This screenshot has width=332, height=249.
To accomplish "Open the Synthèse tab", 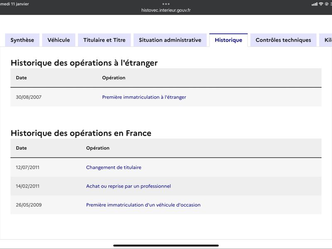I will [x=22, y=40].
